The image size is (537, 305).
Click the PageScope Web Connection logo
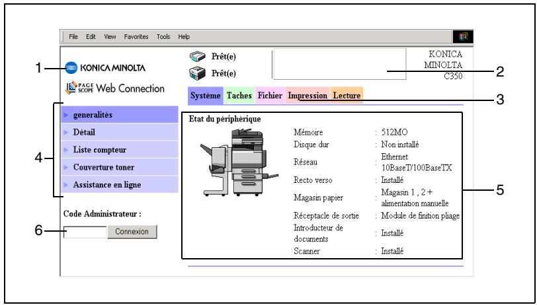pyautogui.click(x=114, y=88)
